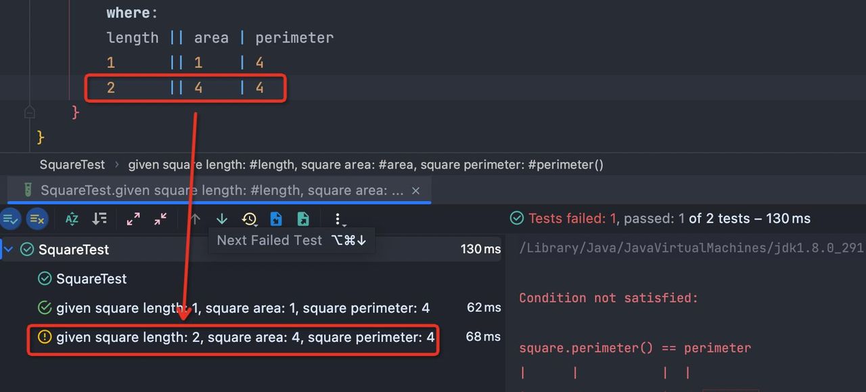
Task: Open the more options kebab menu
Action: coord(338,219)
